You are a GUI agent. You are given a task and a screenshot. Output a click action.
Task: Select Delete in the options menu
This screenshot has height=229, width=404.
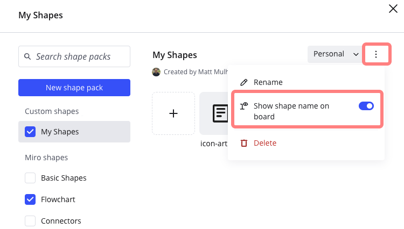click(265, 143)
